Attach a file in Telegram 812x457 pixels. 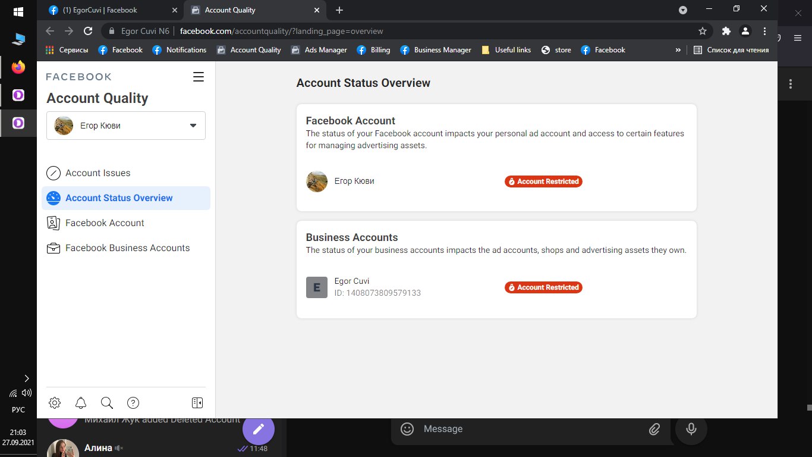[654, 429]
